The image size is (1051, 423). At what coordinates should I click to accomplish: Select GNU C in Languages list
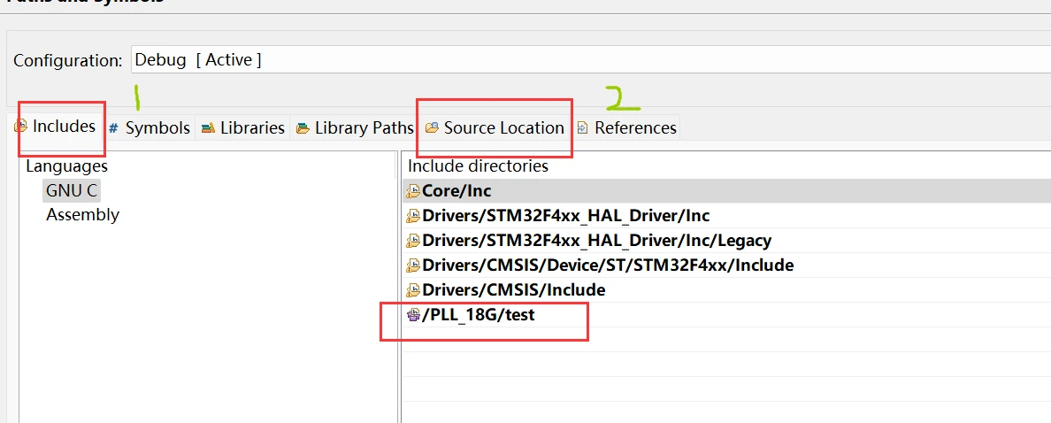(72, 190)
